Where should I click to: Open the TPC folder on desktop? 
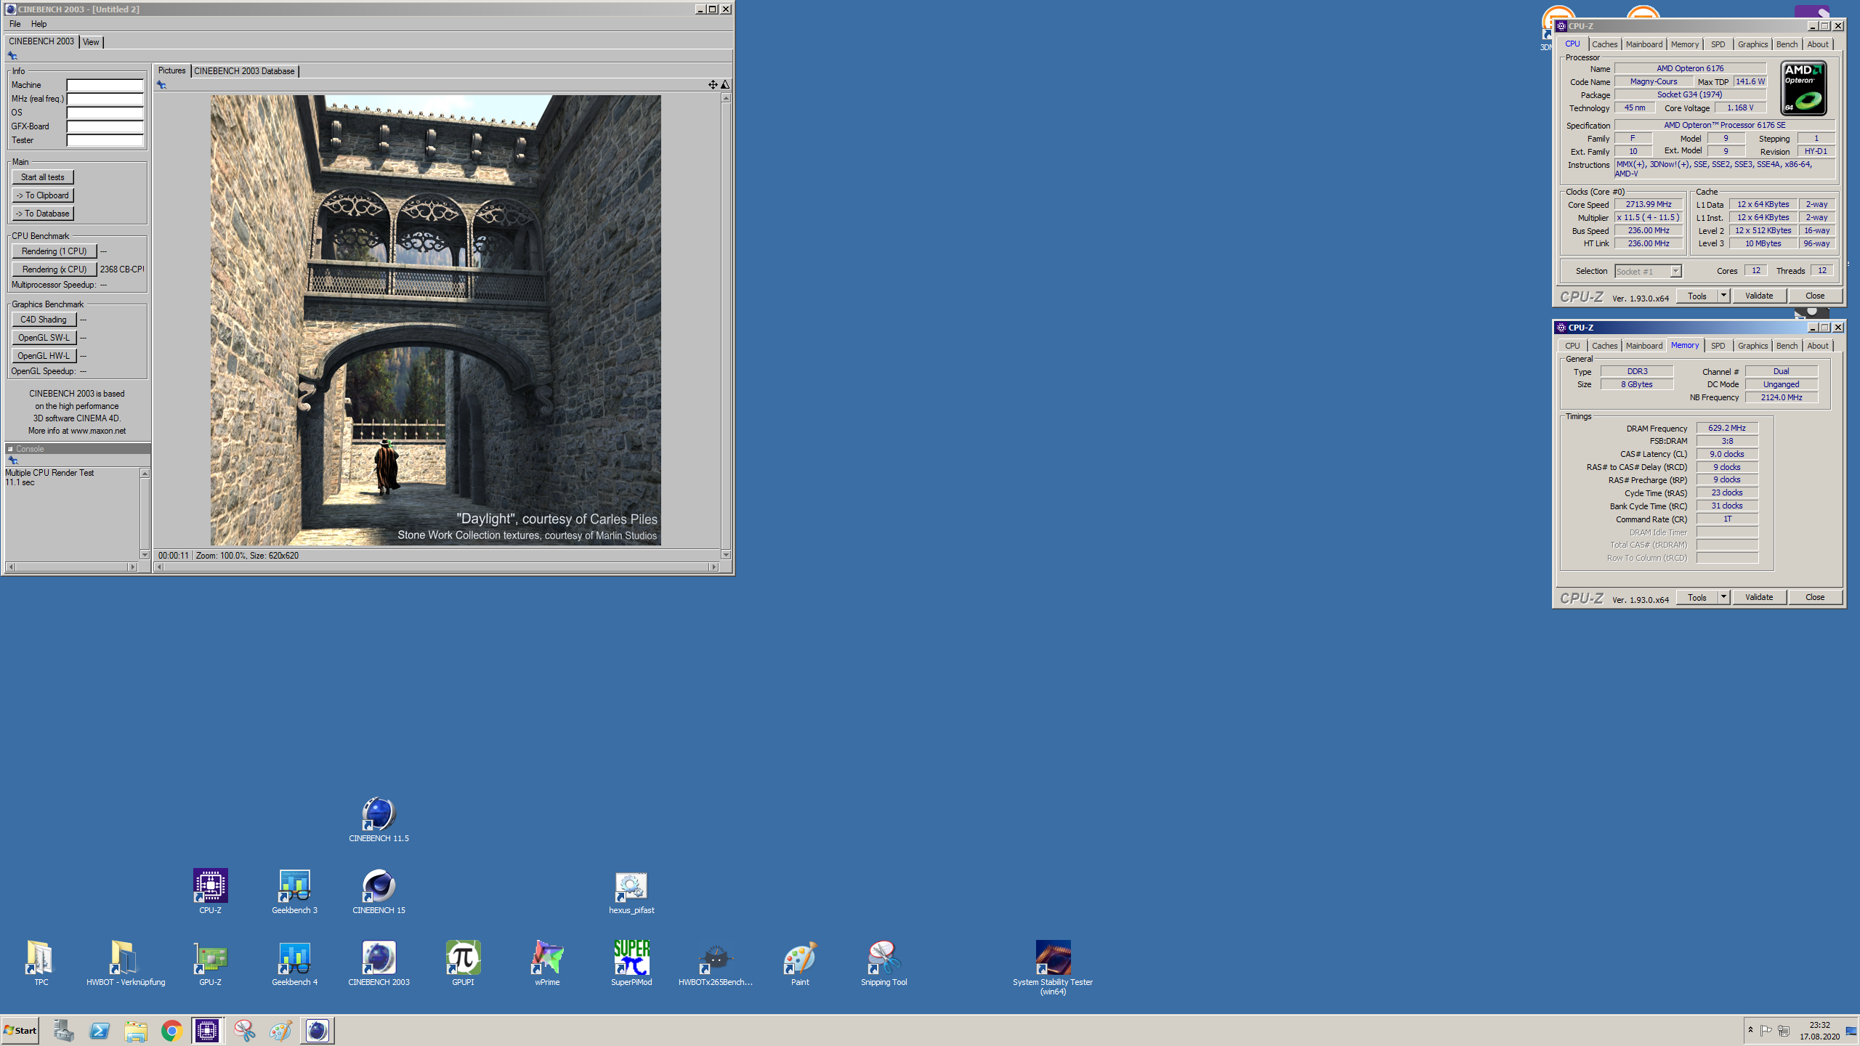point(41,963)
